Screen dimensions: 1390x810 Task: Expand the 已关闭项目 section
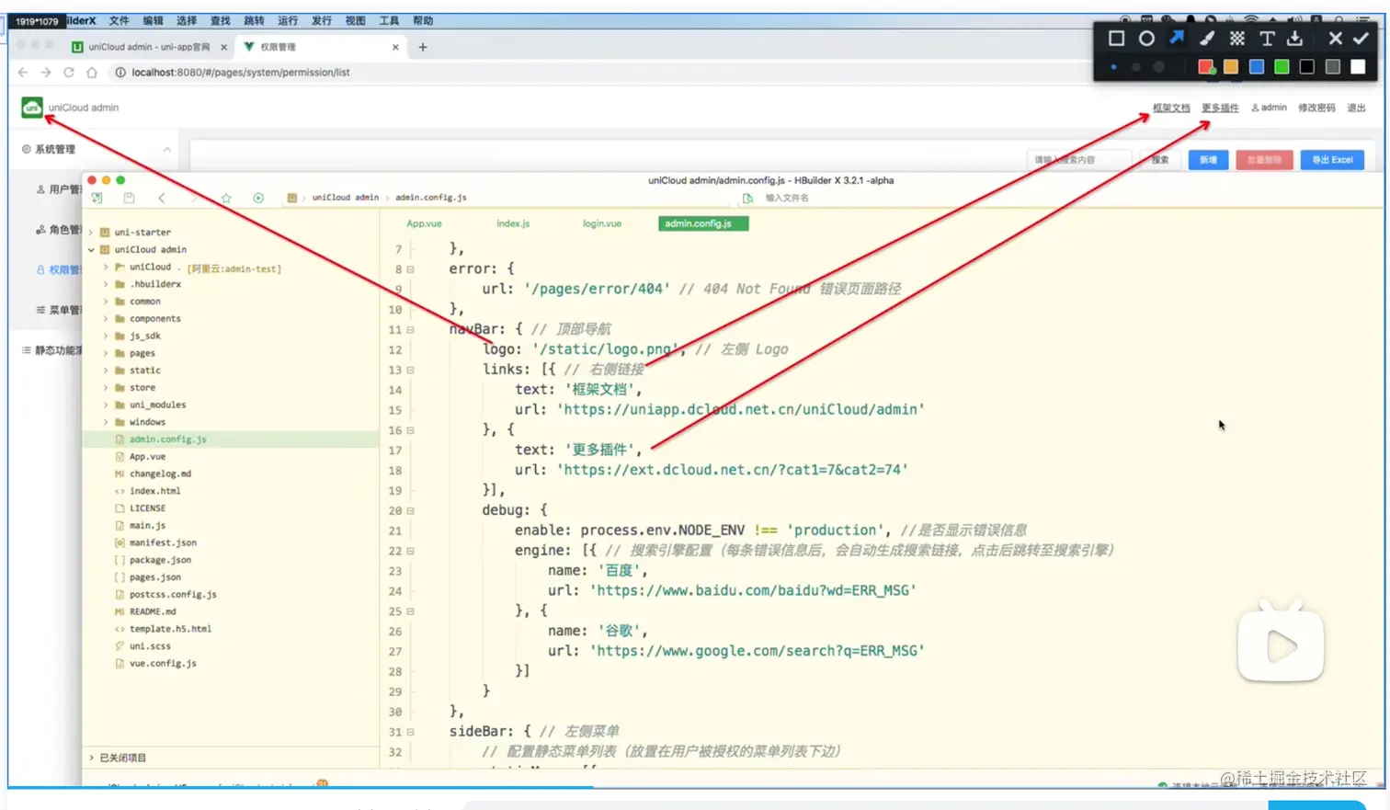[x=91, y=758]
